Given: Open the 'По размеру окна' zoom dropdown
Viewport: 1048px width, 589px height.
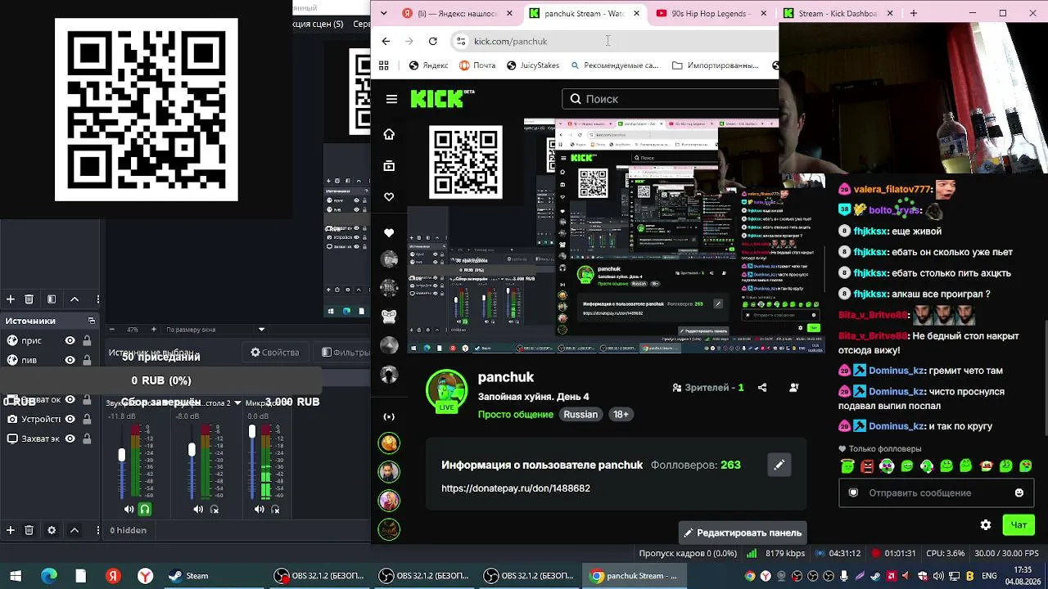Looking at the screenshot, I should pos(261,330).
